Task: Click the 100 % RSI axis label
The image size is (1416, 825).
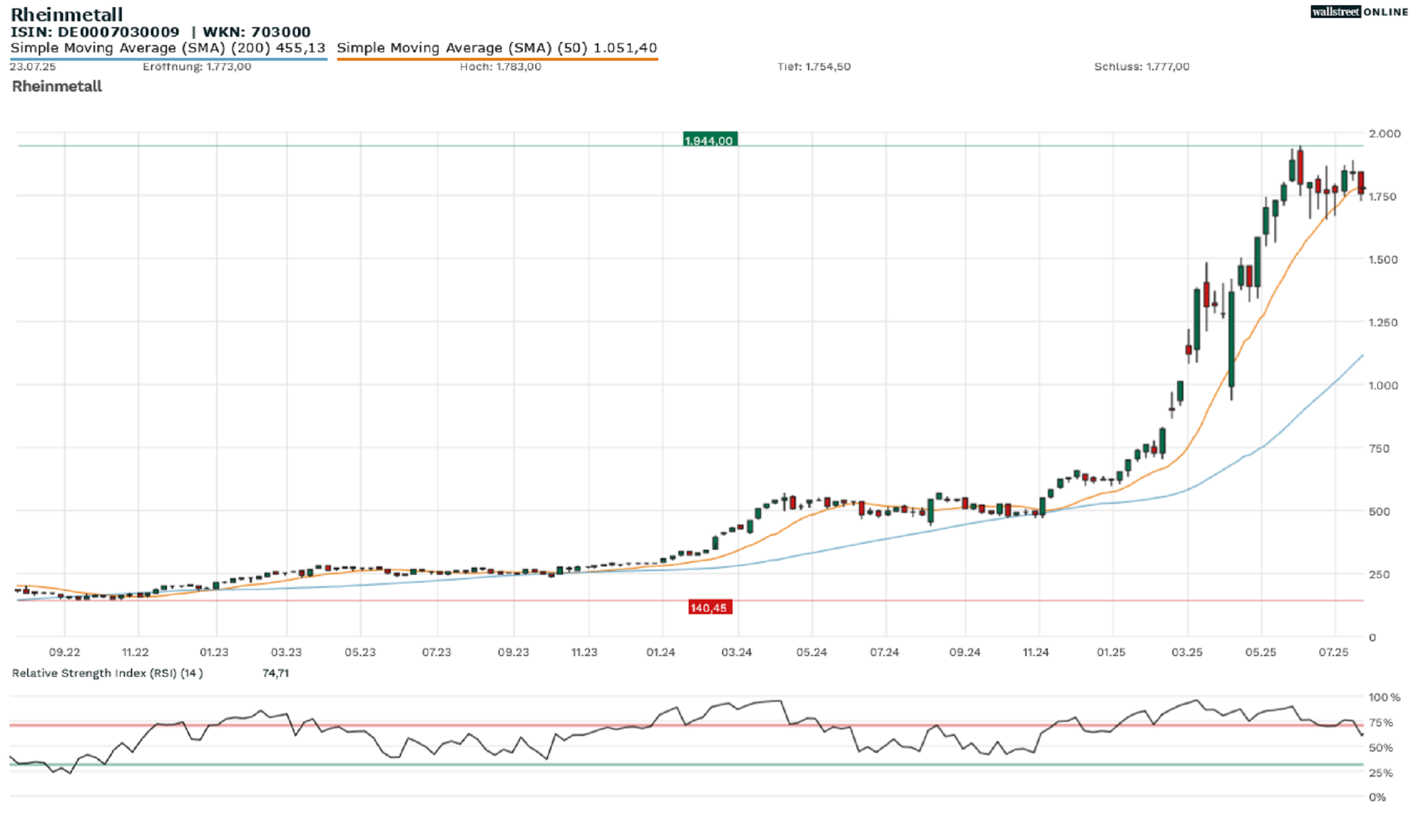Action: click(x=1384, y=697)
